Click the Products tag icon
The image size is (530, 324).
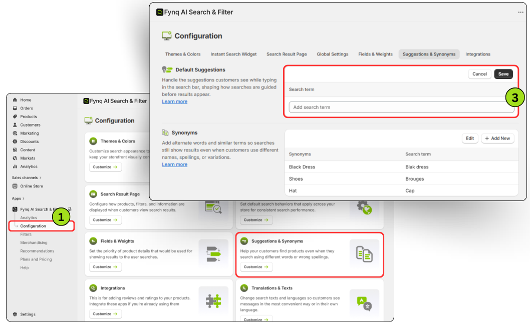15,116
